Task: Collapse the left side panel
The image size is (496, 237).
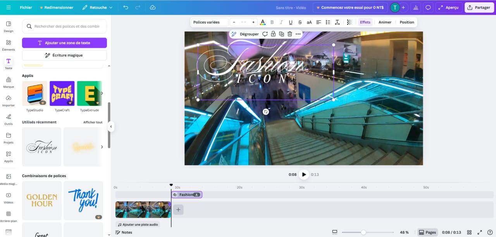Action: 111,126
